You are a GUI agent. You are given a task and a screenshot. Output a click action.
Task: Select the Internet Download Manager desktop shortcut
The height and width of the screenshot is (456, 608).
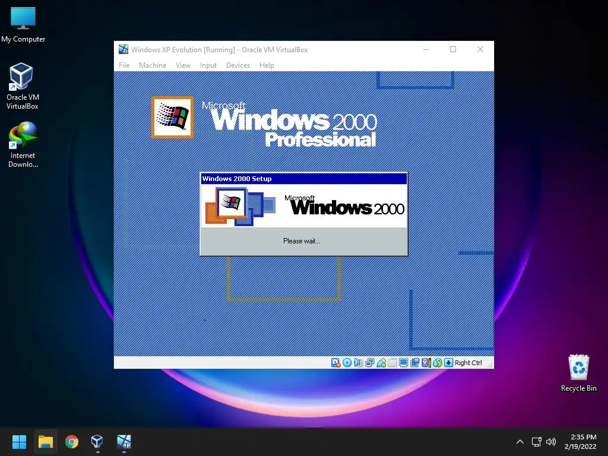[x=23, y=145]
